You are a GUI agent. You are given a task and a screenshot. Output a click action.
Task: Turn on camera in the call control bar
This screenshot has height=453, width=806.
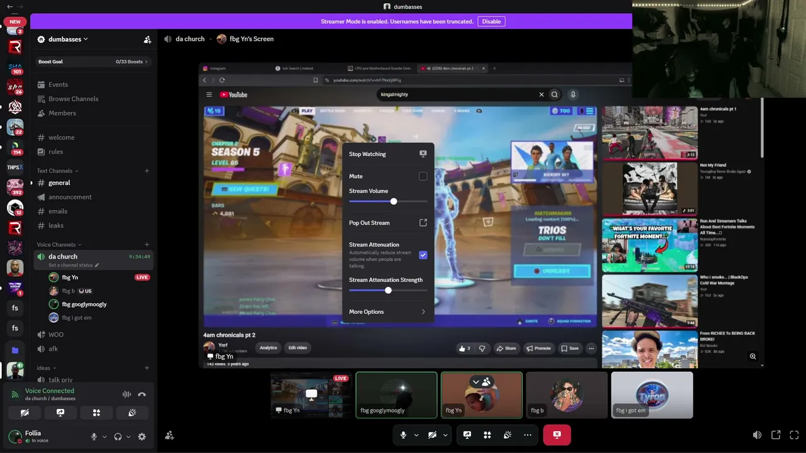[x=433, y=435]
